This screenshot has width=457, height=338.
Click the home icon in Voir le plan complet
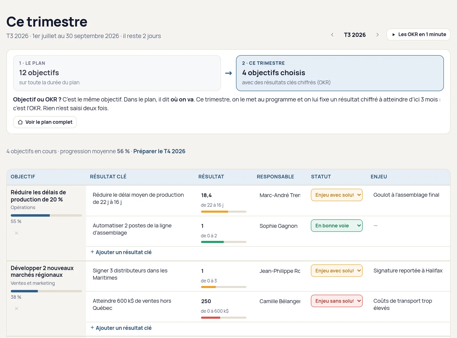20,122
